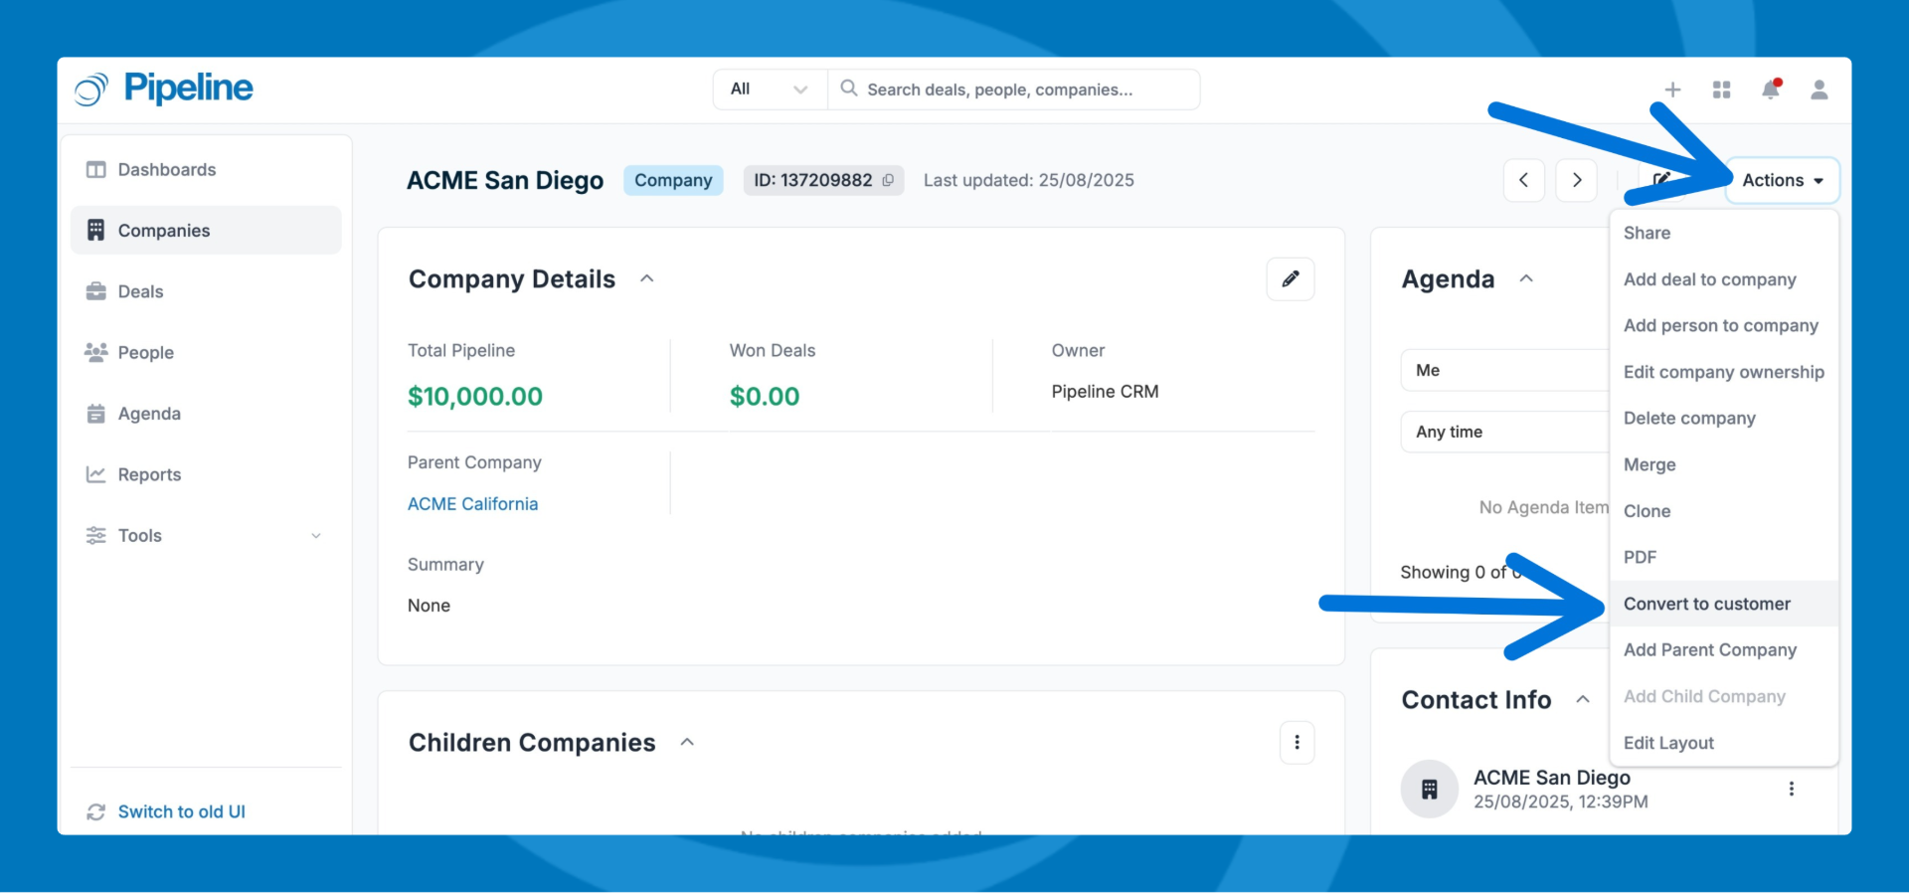Click the plus add-new icon in header
This screenshot has height=893, width=1909.
point(1672,89)
